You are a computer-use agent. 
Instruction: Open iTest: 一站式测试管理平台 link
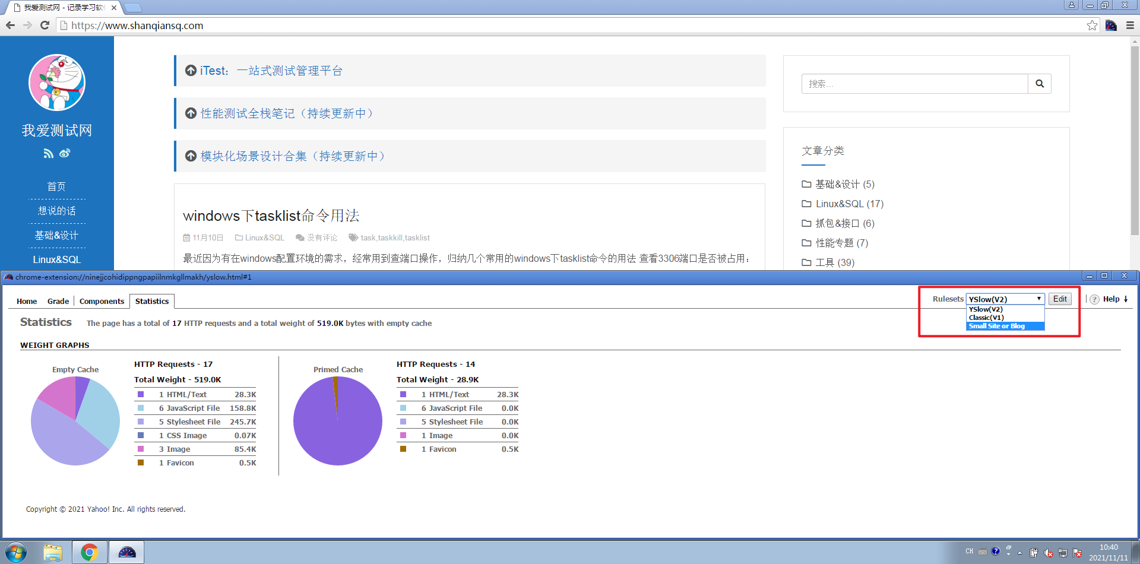click(x=271, y=71)
